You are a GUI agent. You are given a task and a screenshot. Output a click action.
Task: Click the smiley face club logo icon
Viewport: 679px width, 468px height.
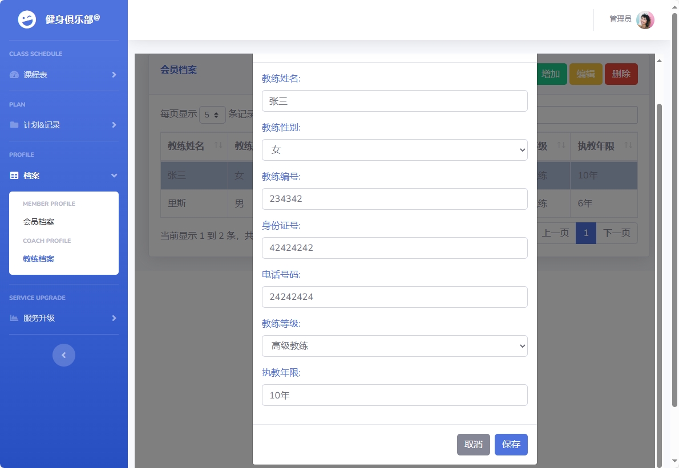click(x=27, y=20)
